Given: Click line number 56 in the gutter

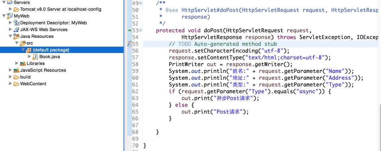Looking at the screenshot, I should (x=135, y=51).
